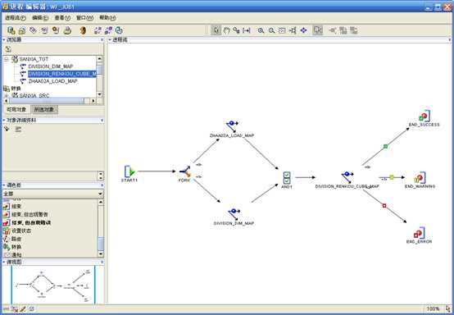454x315 pixels.
Task: Click the first magnifier zoom icon
Action: (x=261, y=30)
